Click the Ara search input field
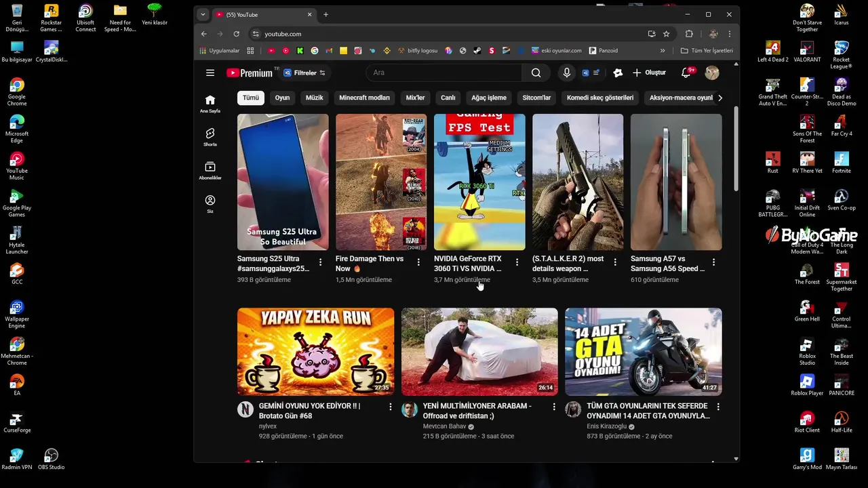Image resolution: width=868 pixels, height=488 pixels. (444, 73)
